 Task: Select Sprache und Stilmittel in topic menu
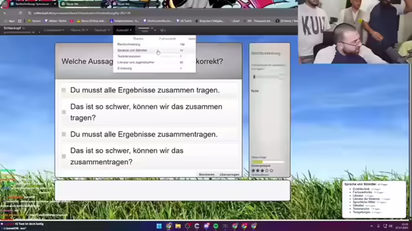[x=154, y=50]
